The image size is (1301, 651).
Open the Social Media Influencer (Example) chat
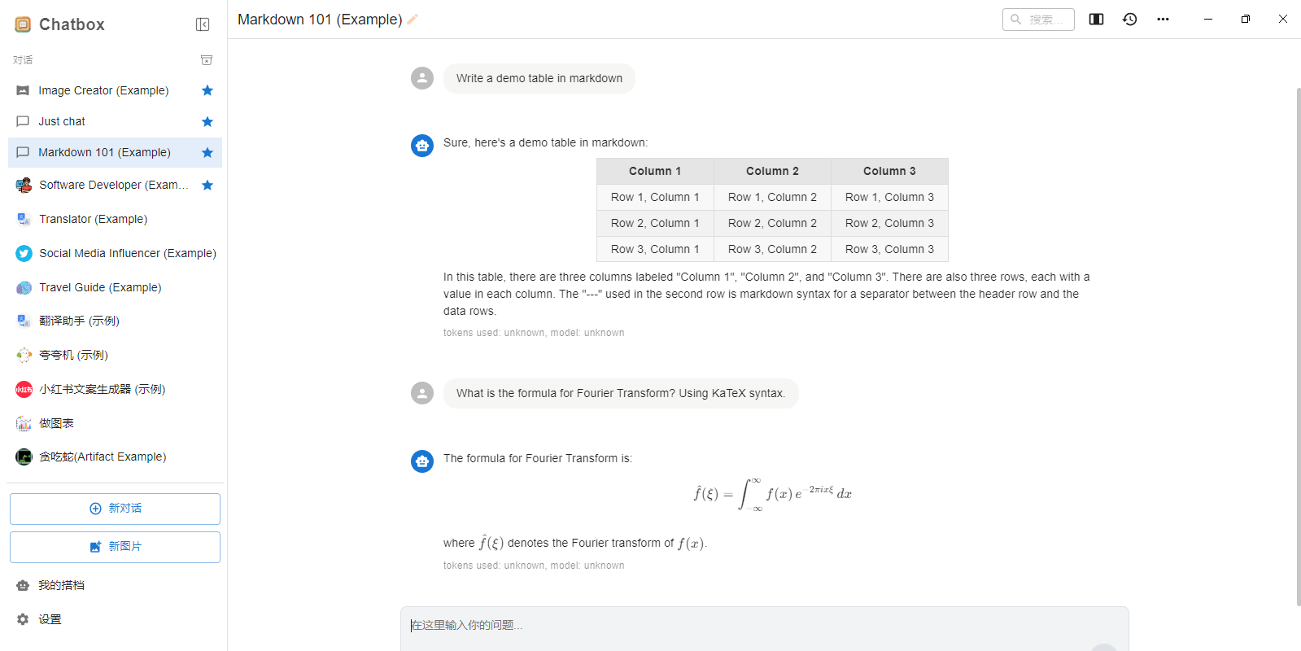[x=127, y=253]
